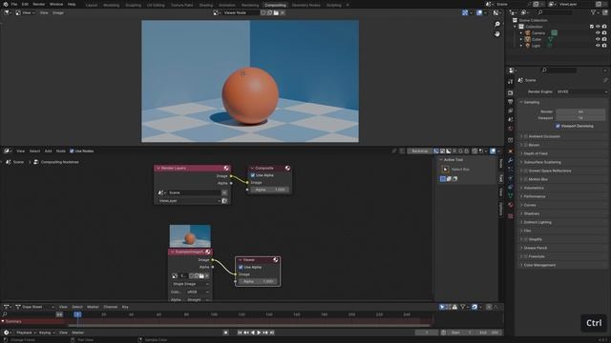The image size is (611, 343).
Task: Hide the Camera object with its eye icon
Action: point(598,33)
